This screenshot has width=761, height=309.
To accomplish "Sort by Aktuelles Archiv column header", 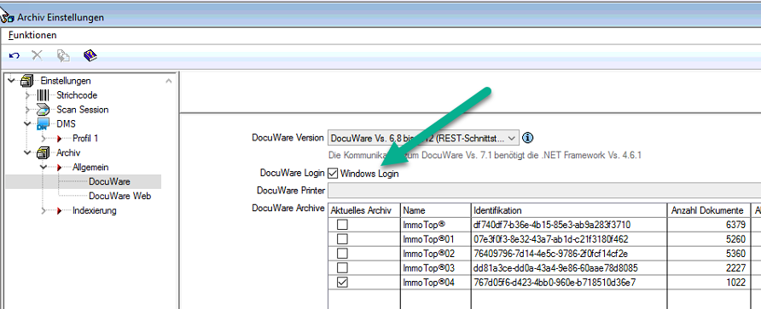I will click(x=364, y=210).
